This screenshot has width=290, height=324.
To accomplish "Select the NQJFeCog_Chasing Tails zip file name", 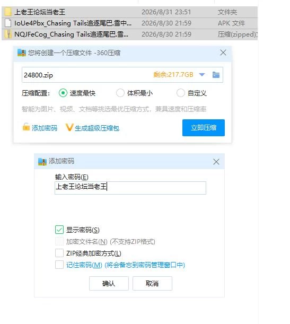I will coord(71,34).
